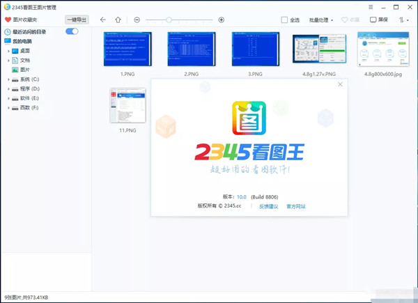Screen dimensions: 418x303
Task: Click the greyed 收藏 heart button
Action: click(x=350, y=20)
